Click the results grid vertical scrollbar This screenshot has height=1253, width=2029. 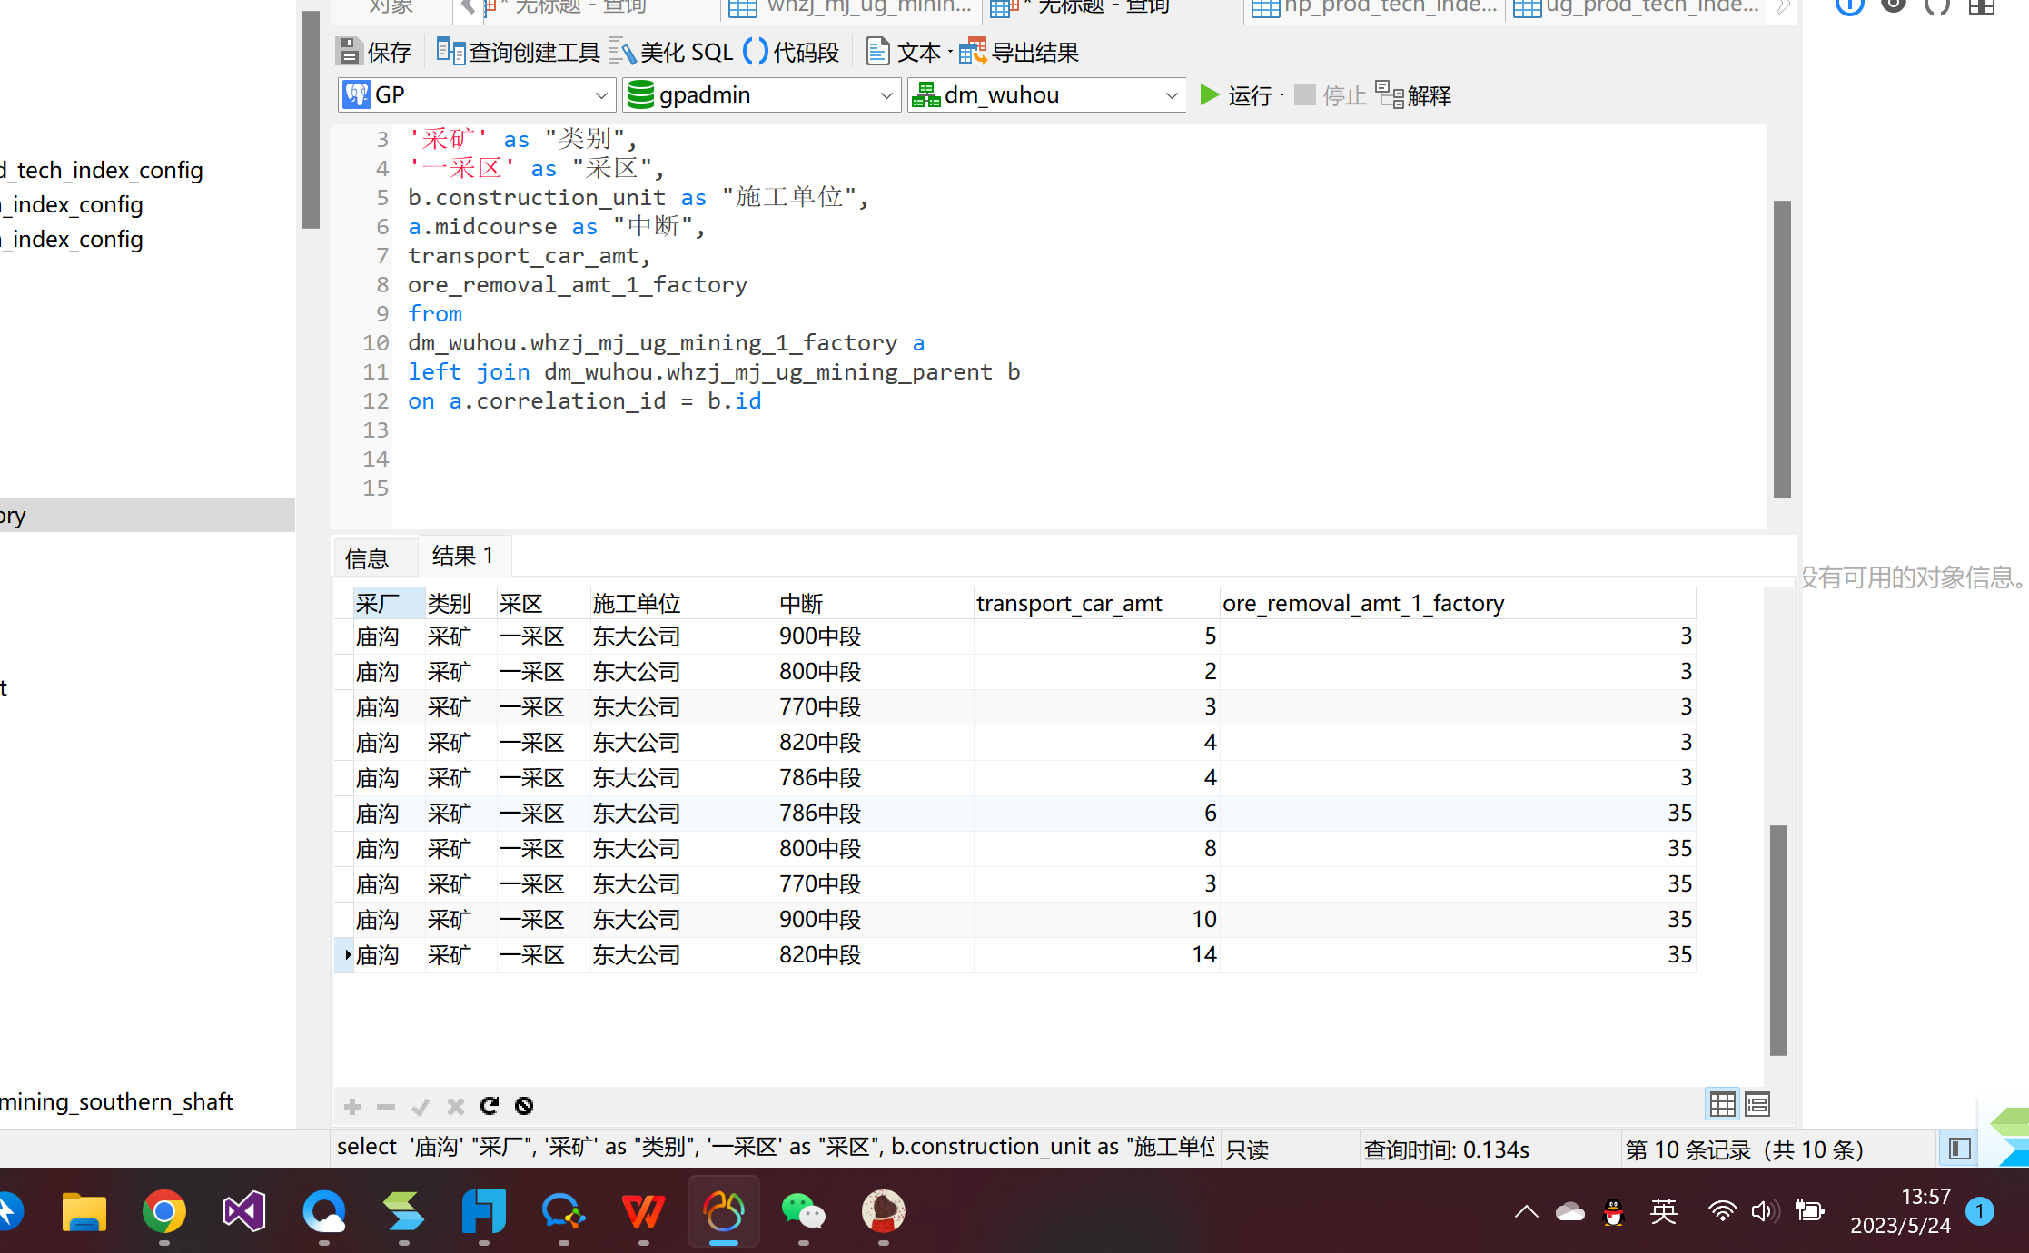click(1778, 940)
